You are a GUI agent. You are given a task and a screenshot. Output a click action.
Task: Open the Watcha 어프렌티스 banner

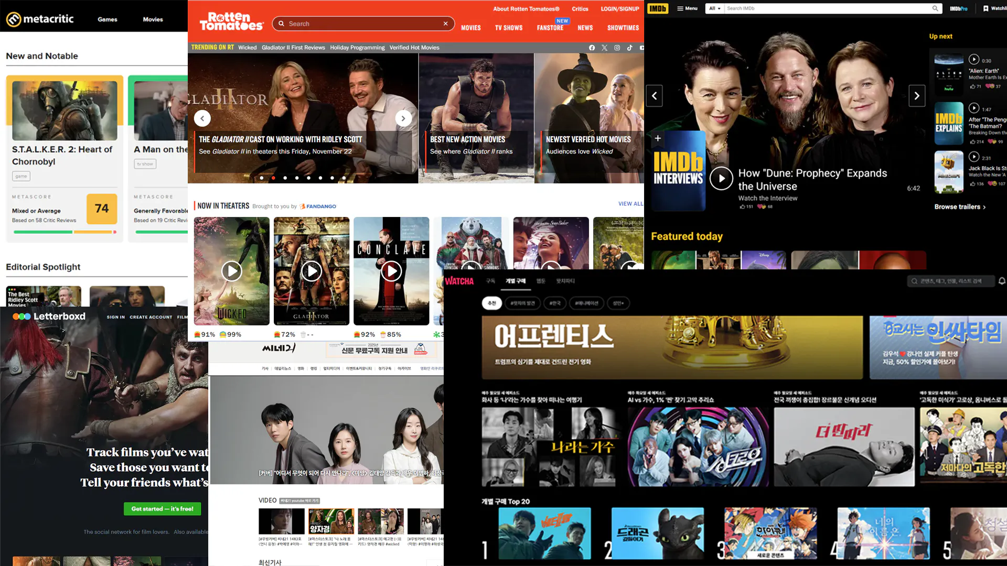pyautogui.click(x=672, y=347)
